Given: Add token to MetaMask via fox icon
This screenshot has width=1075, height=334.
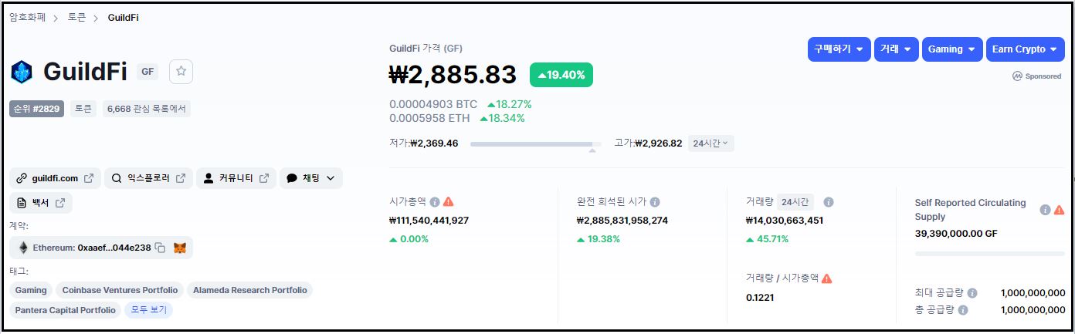Looking at the screenshot, I should pyautogui.click(x=179, y=248).
